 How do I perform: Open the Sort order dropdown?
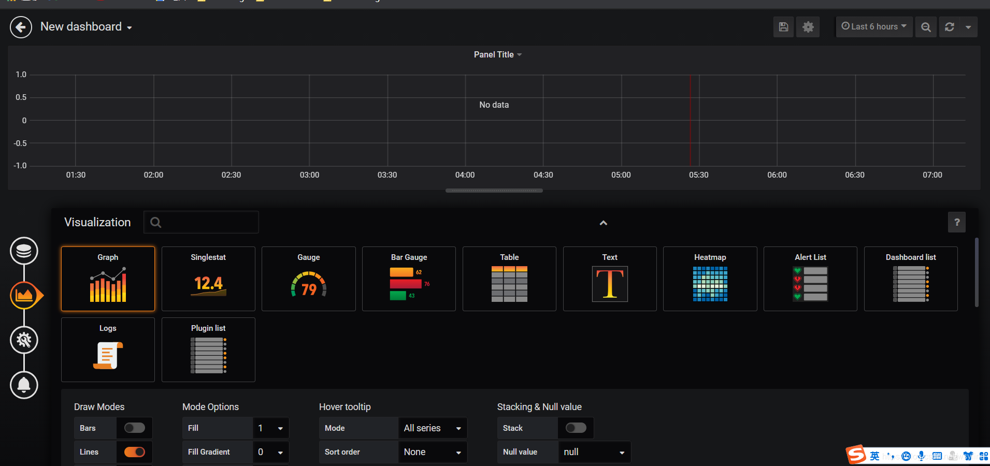433,452
